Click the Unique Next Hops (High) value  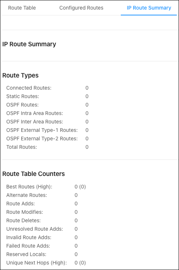click(x=80, y=263)
